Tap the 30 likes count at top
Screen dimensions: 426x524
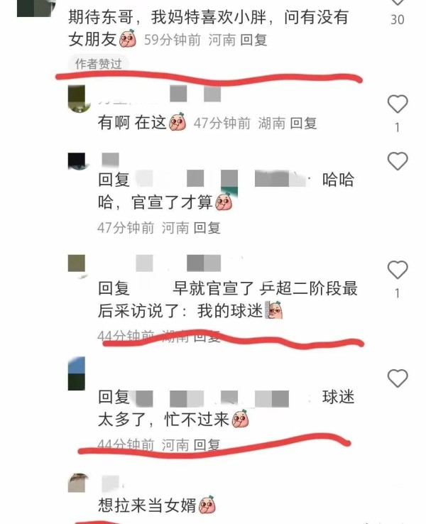398,20
